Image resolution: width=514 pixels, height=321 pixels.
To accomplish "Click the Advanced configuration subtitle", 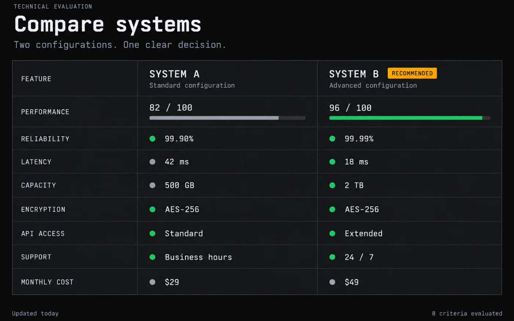I will 373,85.
